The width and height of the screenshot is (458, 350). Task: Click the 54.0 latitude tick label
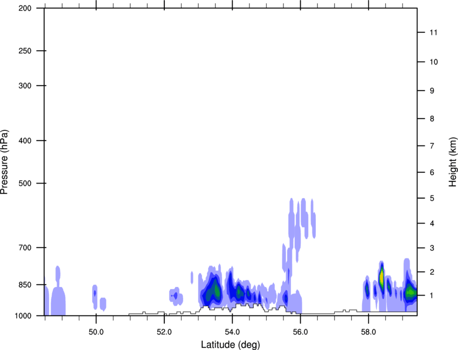tap(232, 332)
